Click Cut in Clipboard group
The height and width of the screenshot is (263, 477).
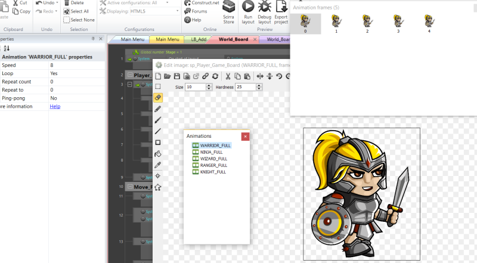(20, 3)
